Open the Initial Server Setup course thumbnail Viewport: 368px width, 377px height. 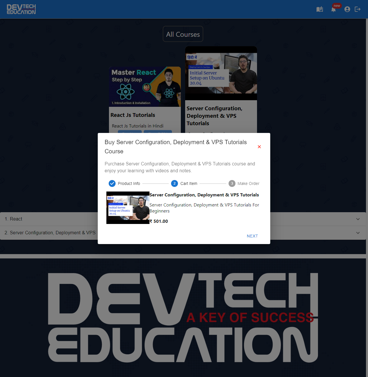221,73
